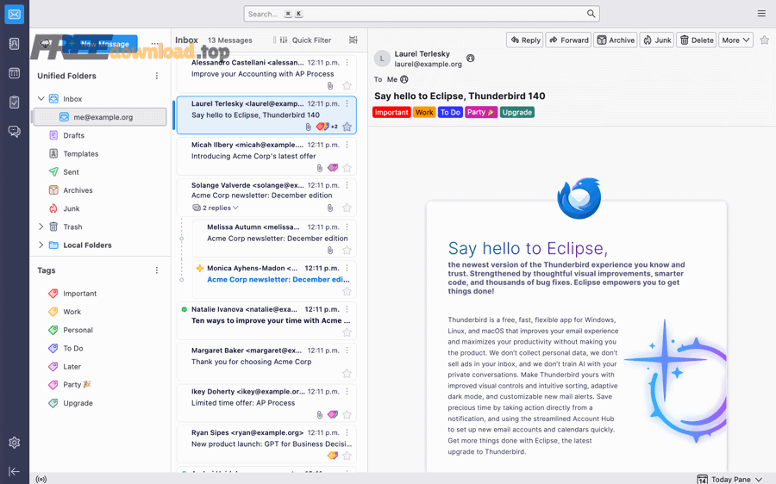Star the open message in header toolbar
The height and width of the screenshot is (484, 776).
coord(765,40)
